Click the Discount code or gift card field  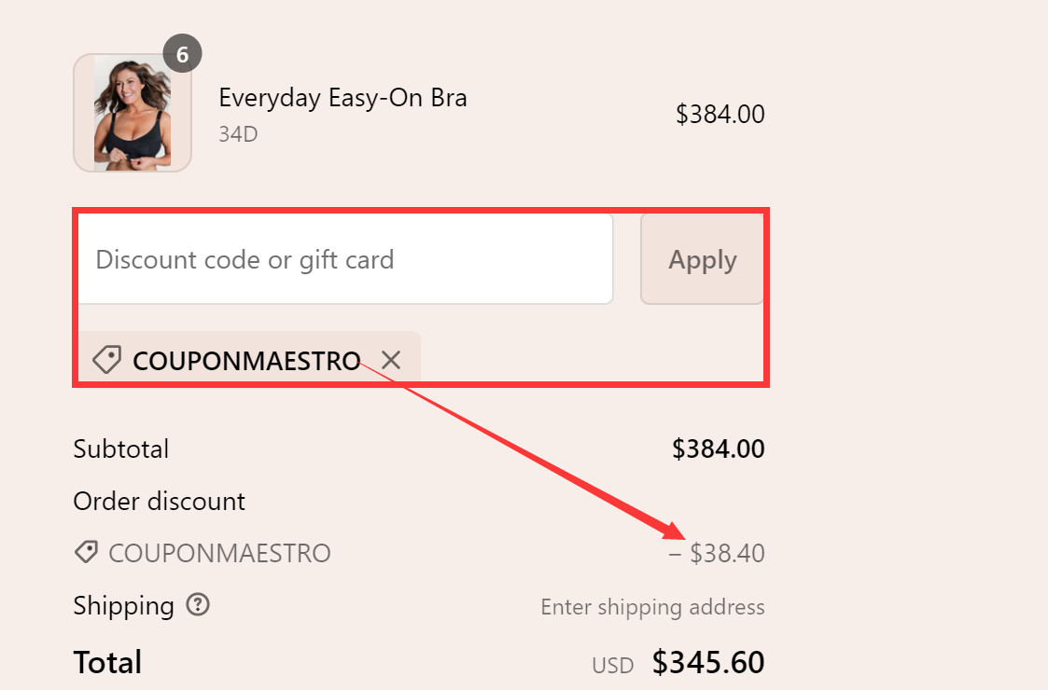(x=345, y=259)
